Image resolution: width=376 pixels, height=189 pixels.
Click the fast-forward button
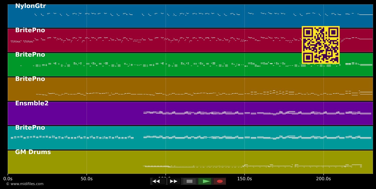pyautogui.click(x=174, y=181)
